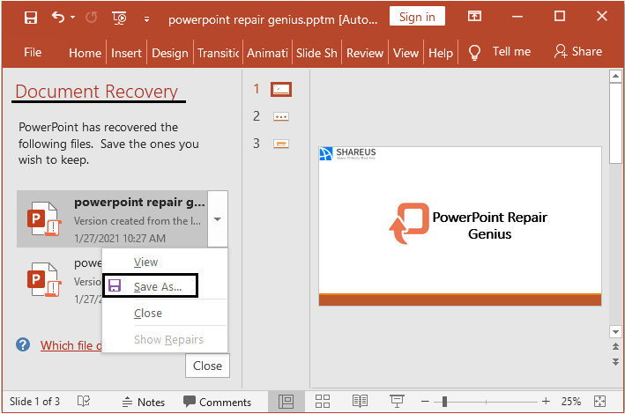Go to previous slide double arrow
625x414 pixels.
tap(615, 347)
